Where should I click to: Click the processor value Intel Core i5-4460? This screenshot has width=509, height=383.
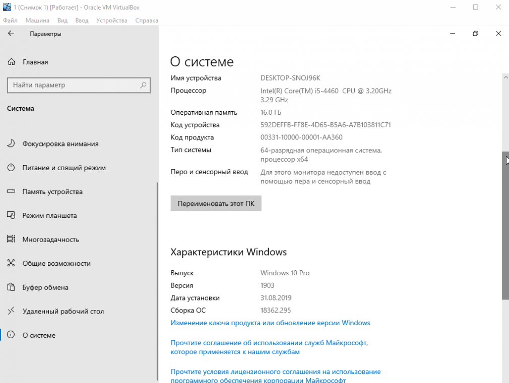326,95
